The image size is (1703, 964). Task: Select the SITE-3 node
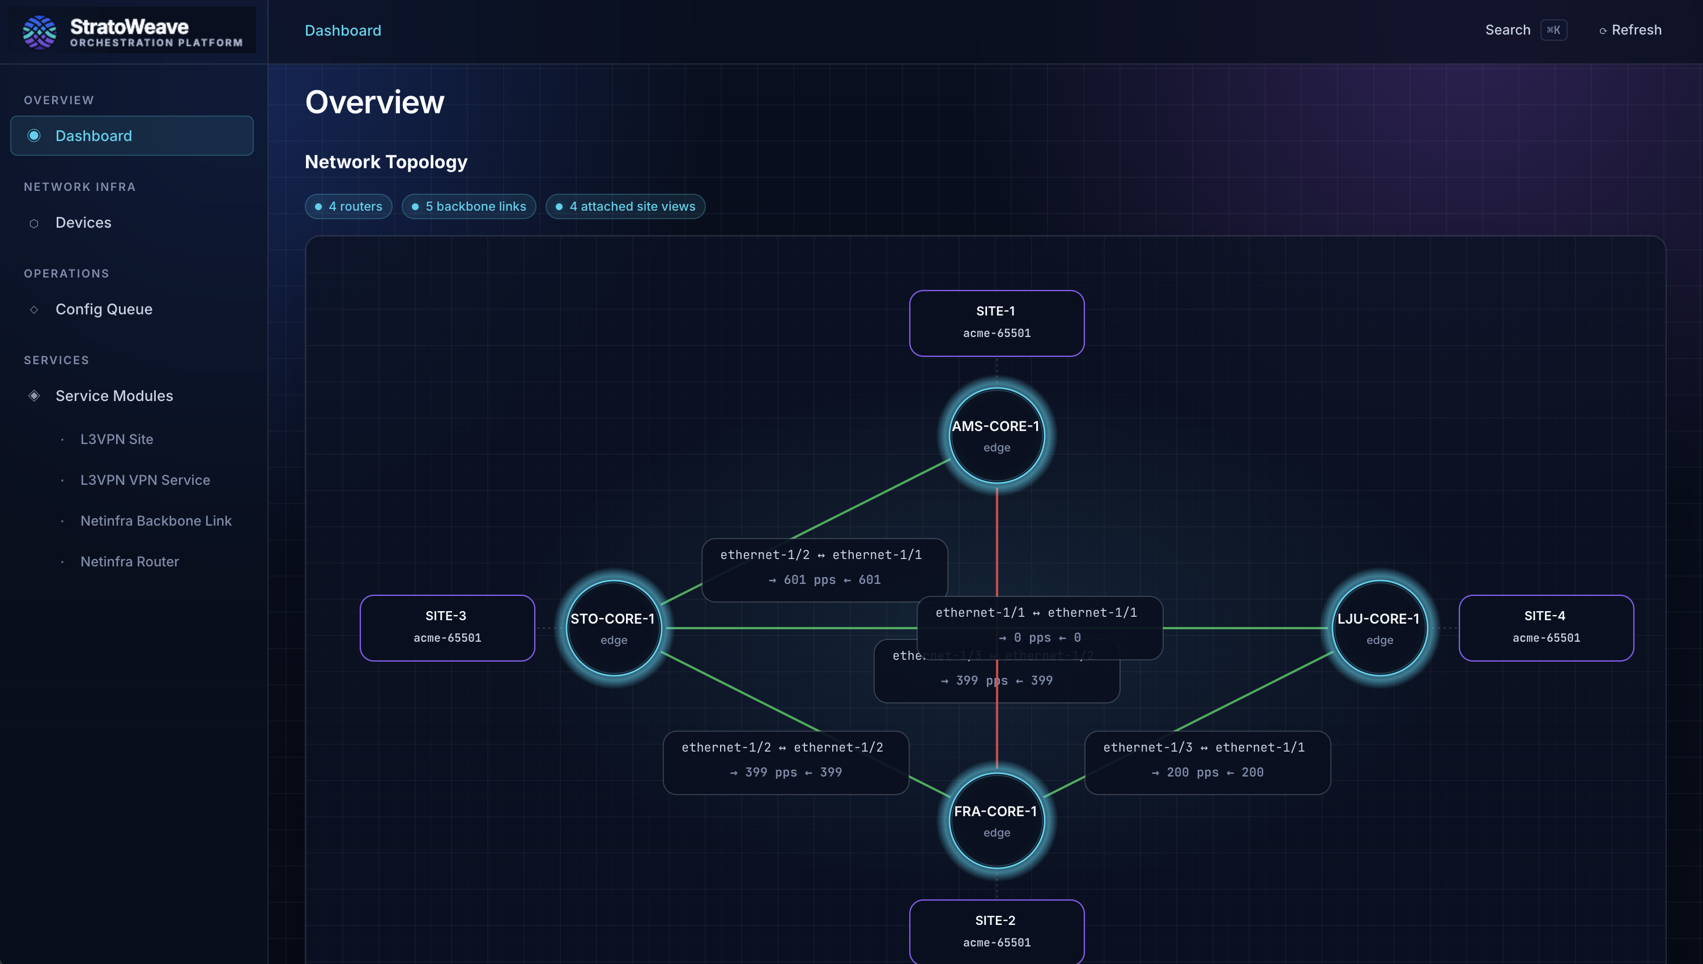pyautogui.click(x=447, y=628)
